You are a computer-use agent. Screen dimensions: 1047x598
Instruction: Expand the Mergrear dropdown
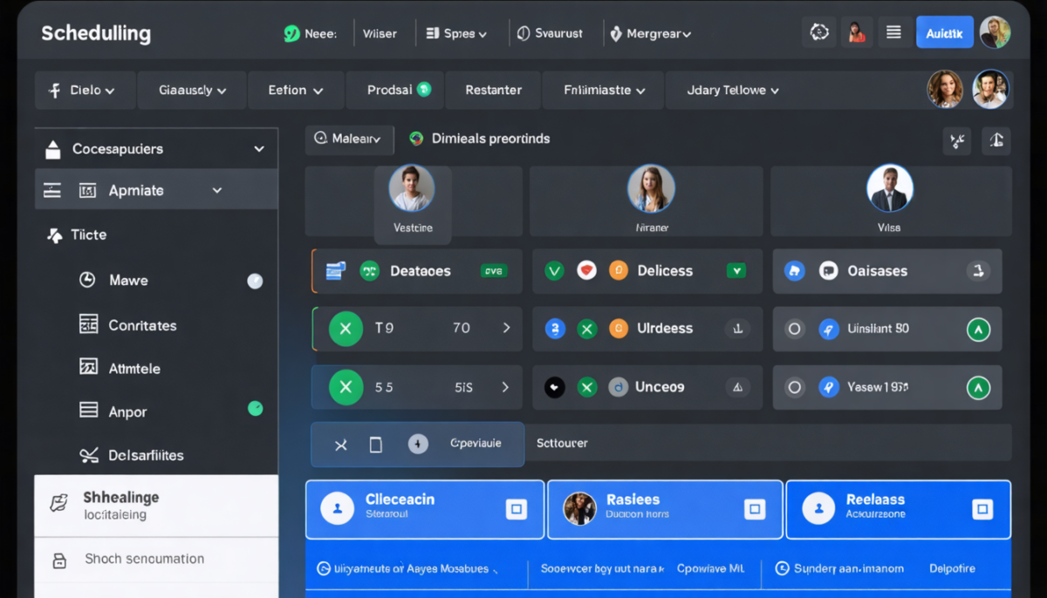coord(651,34)
